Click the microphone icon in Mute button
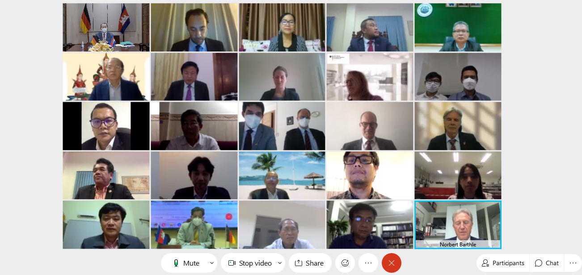 coord(176,263)
